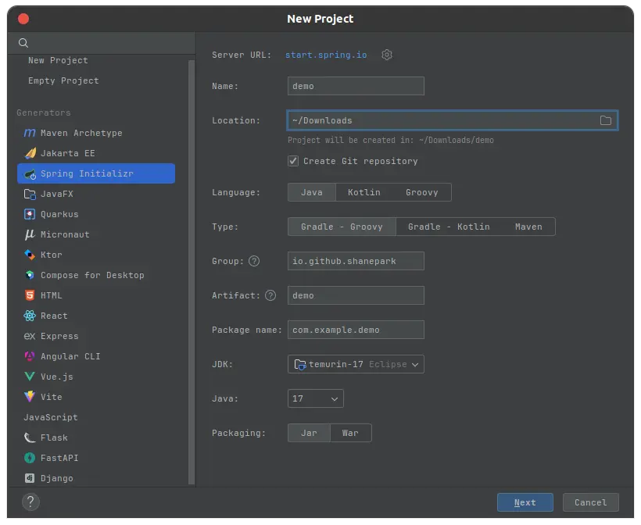This screenshot has height=525, width=641.
Task: Select the Quarkus generator label
Action: (x=59, y=215)
